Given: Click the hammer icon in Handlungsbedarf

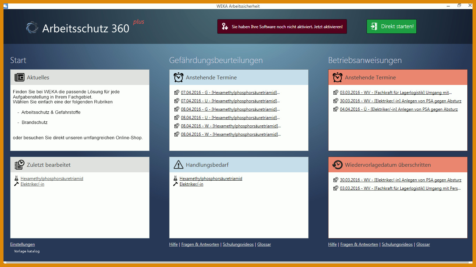Looking at the screenshot, I should tap(175, 184).
